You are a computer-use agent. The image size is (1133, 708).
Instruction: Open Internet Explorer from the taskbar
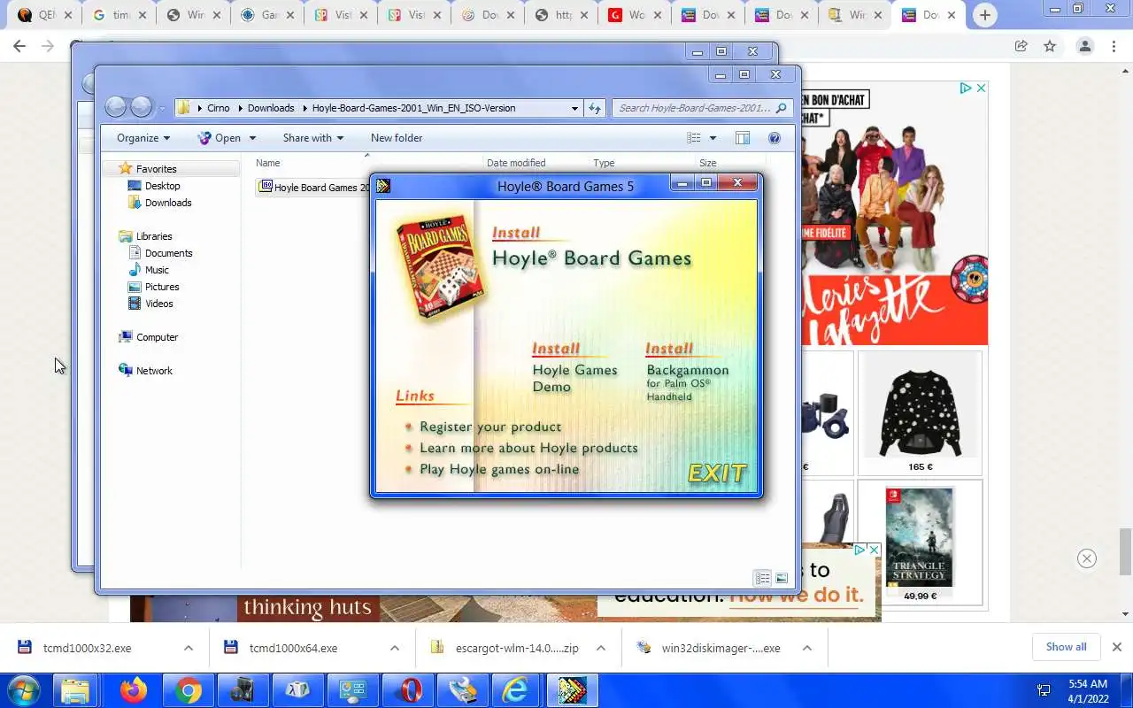(x=516, y=690)
